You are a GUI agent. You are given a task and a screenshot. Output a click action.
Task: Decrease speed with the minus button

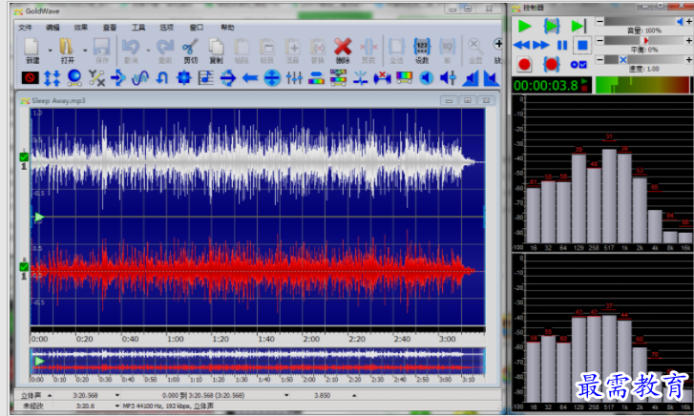point(599,59)
